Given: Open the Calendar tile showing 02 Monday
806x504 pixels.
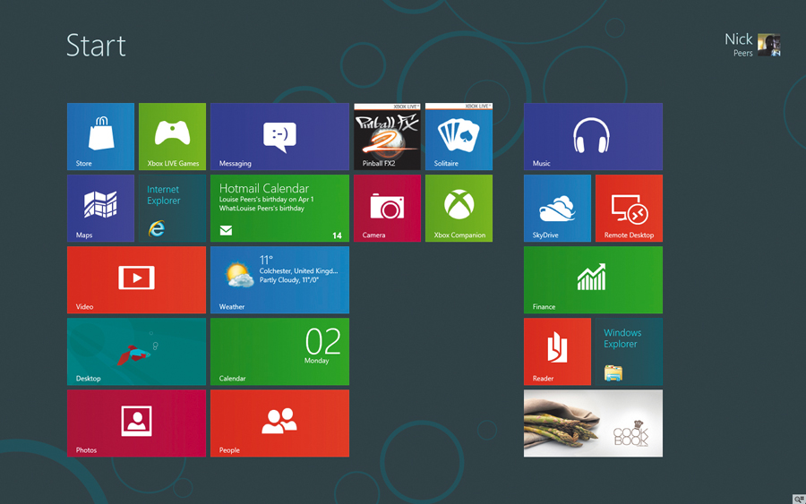Looking at the screenshot, I should click(x=279, y=352).
